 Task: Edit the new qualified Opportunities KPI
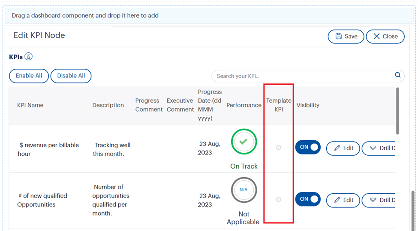click(x=343, y=200)
